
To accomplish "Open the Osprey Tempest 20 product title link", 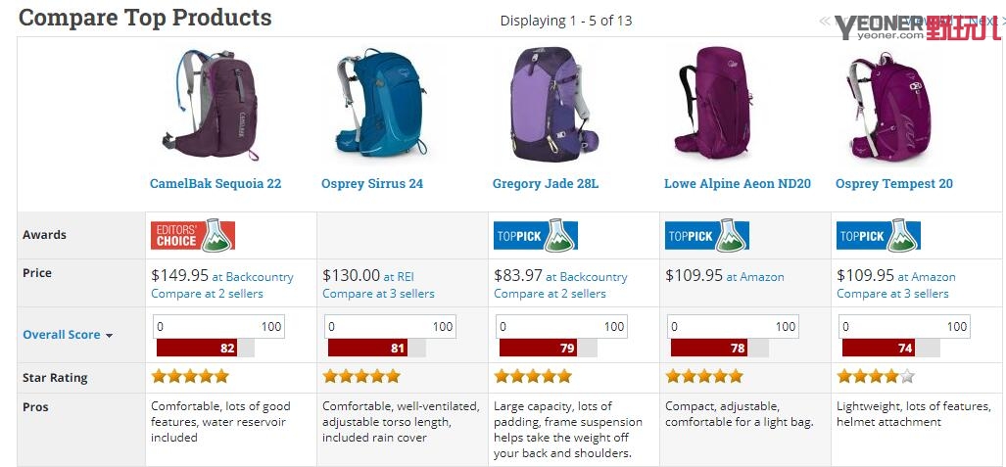I will [893, 184].
